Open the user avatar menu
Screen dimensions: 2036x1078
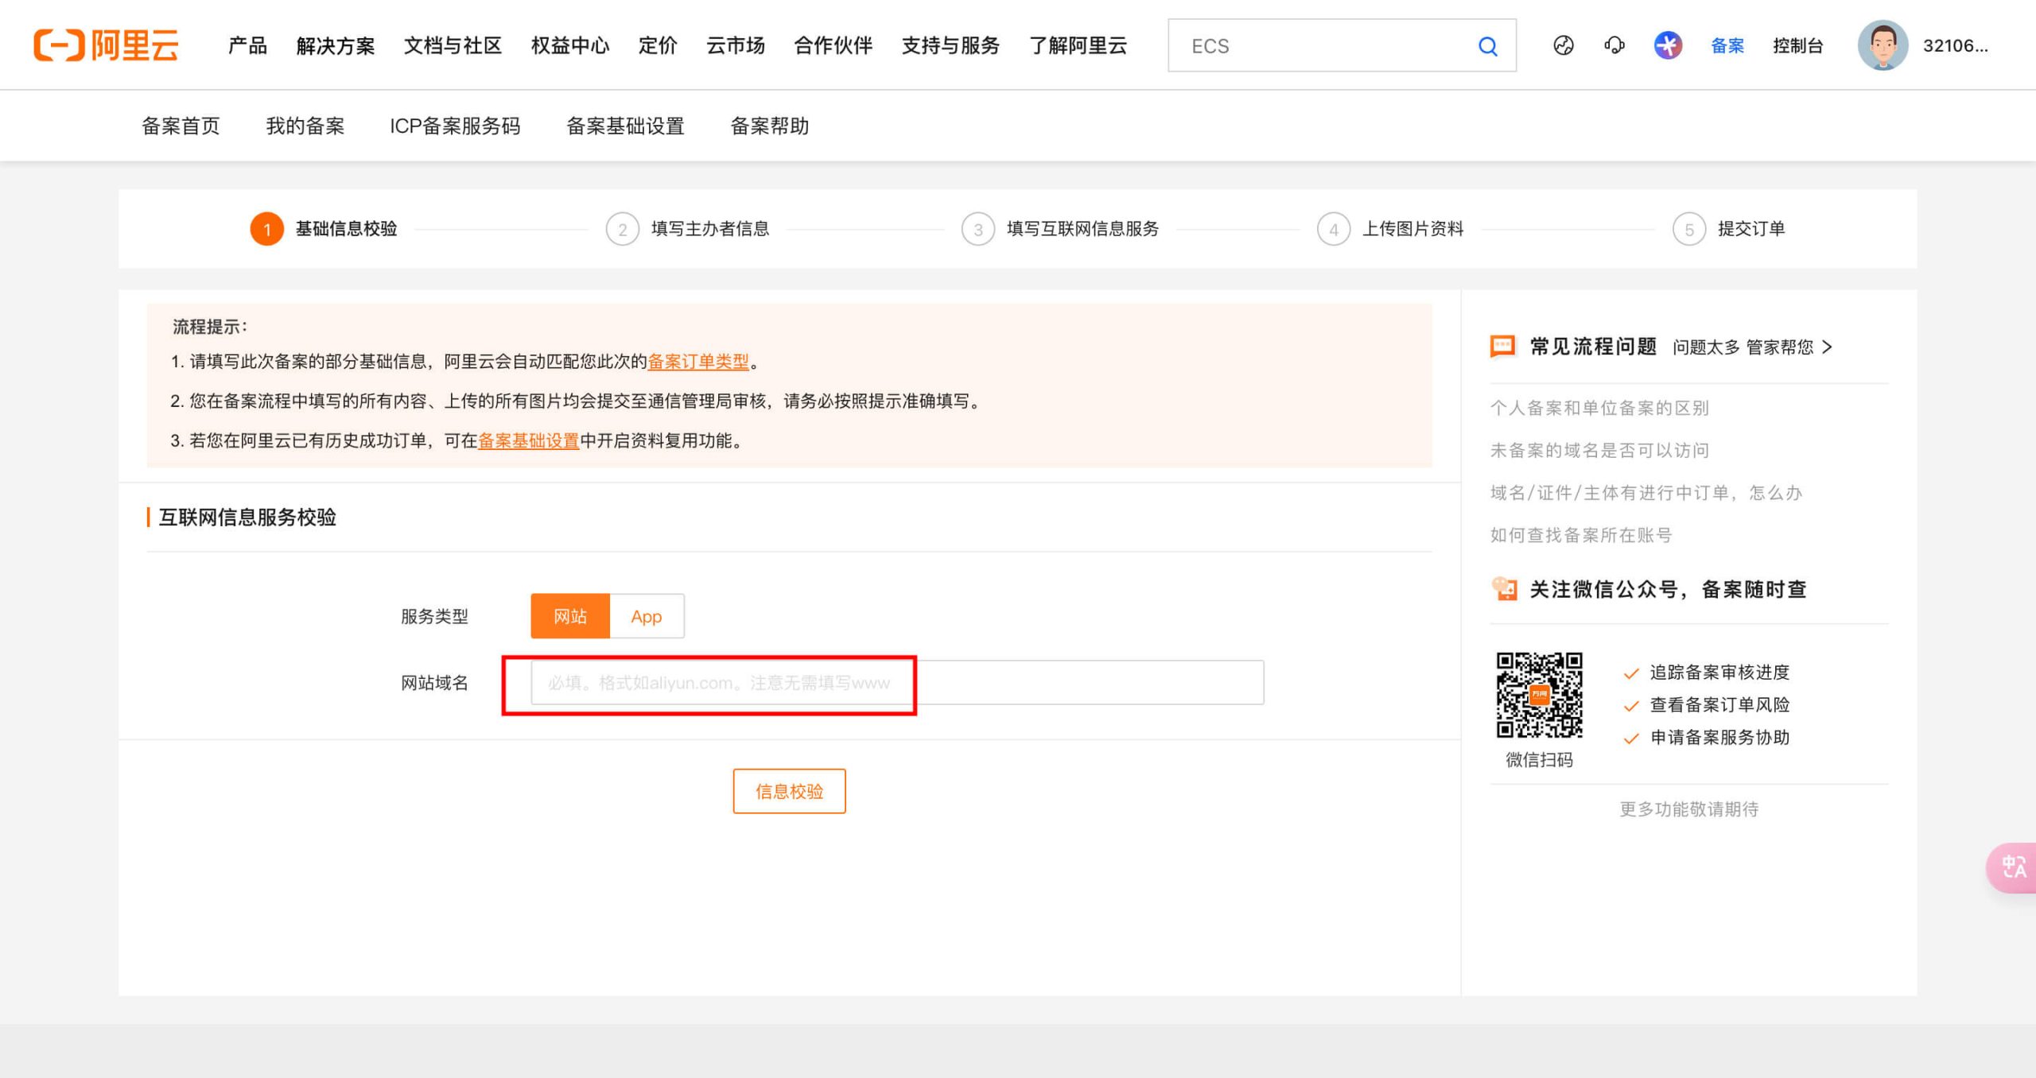1883,45
